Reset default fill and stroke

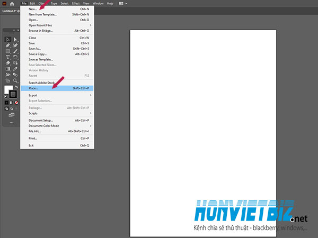6,97
